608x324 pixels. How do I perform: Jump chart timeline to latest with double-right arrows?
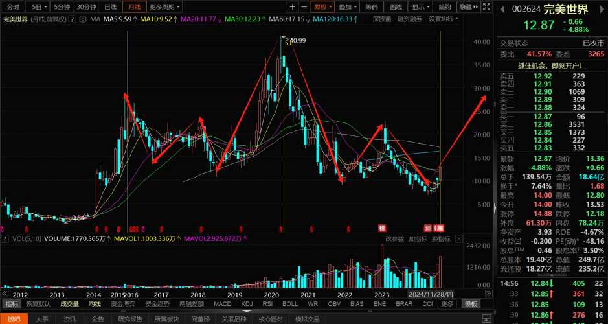coord(488,294)
